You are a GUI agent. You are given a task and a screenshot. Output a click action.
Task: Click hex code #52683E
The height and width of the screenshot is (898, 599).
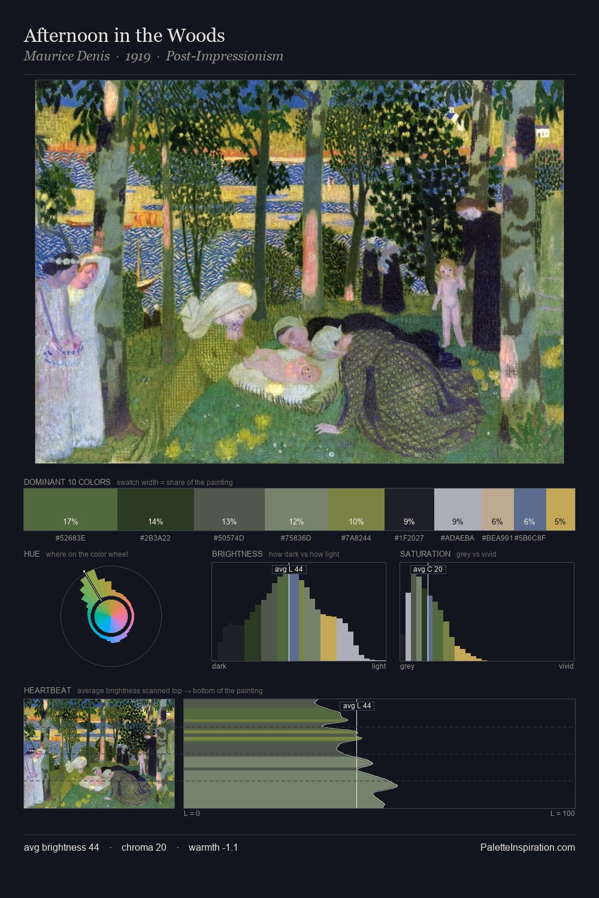pyautogui.click(x=71, y=538)
